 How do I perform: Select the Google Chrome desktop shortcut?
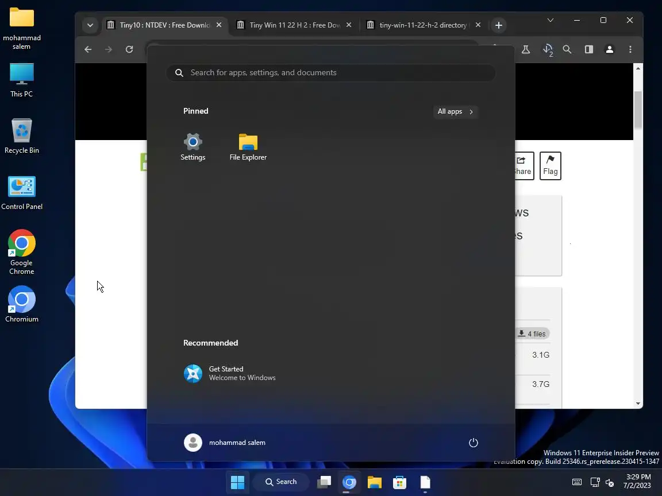[x=21, y=252]
